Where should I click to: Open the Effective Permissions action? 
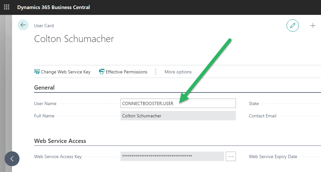pos(123,72)
